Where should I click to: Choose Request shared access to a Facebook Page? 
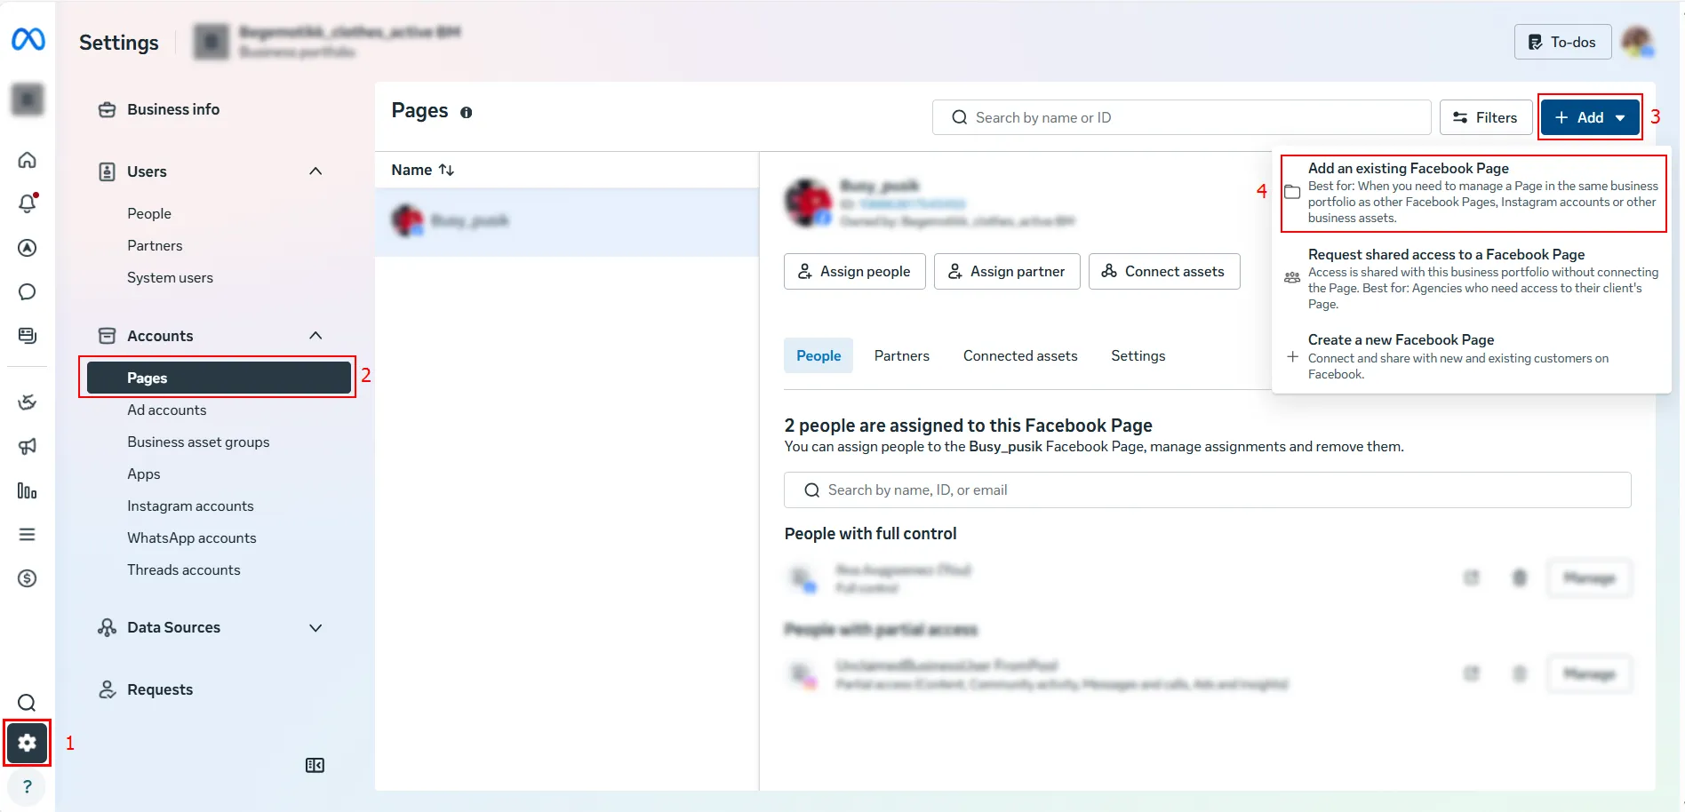tap(1473, 279)
